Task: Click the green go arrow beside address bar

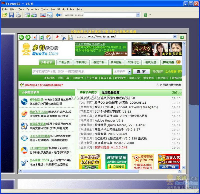Action: [x=182, y=37]
